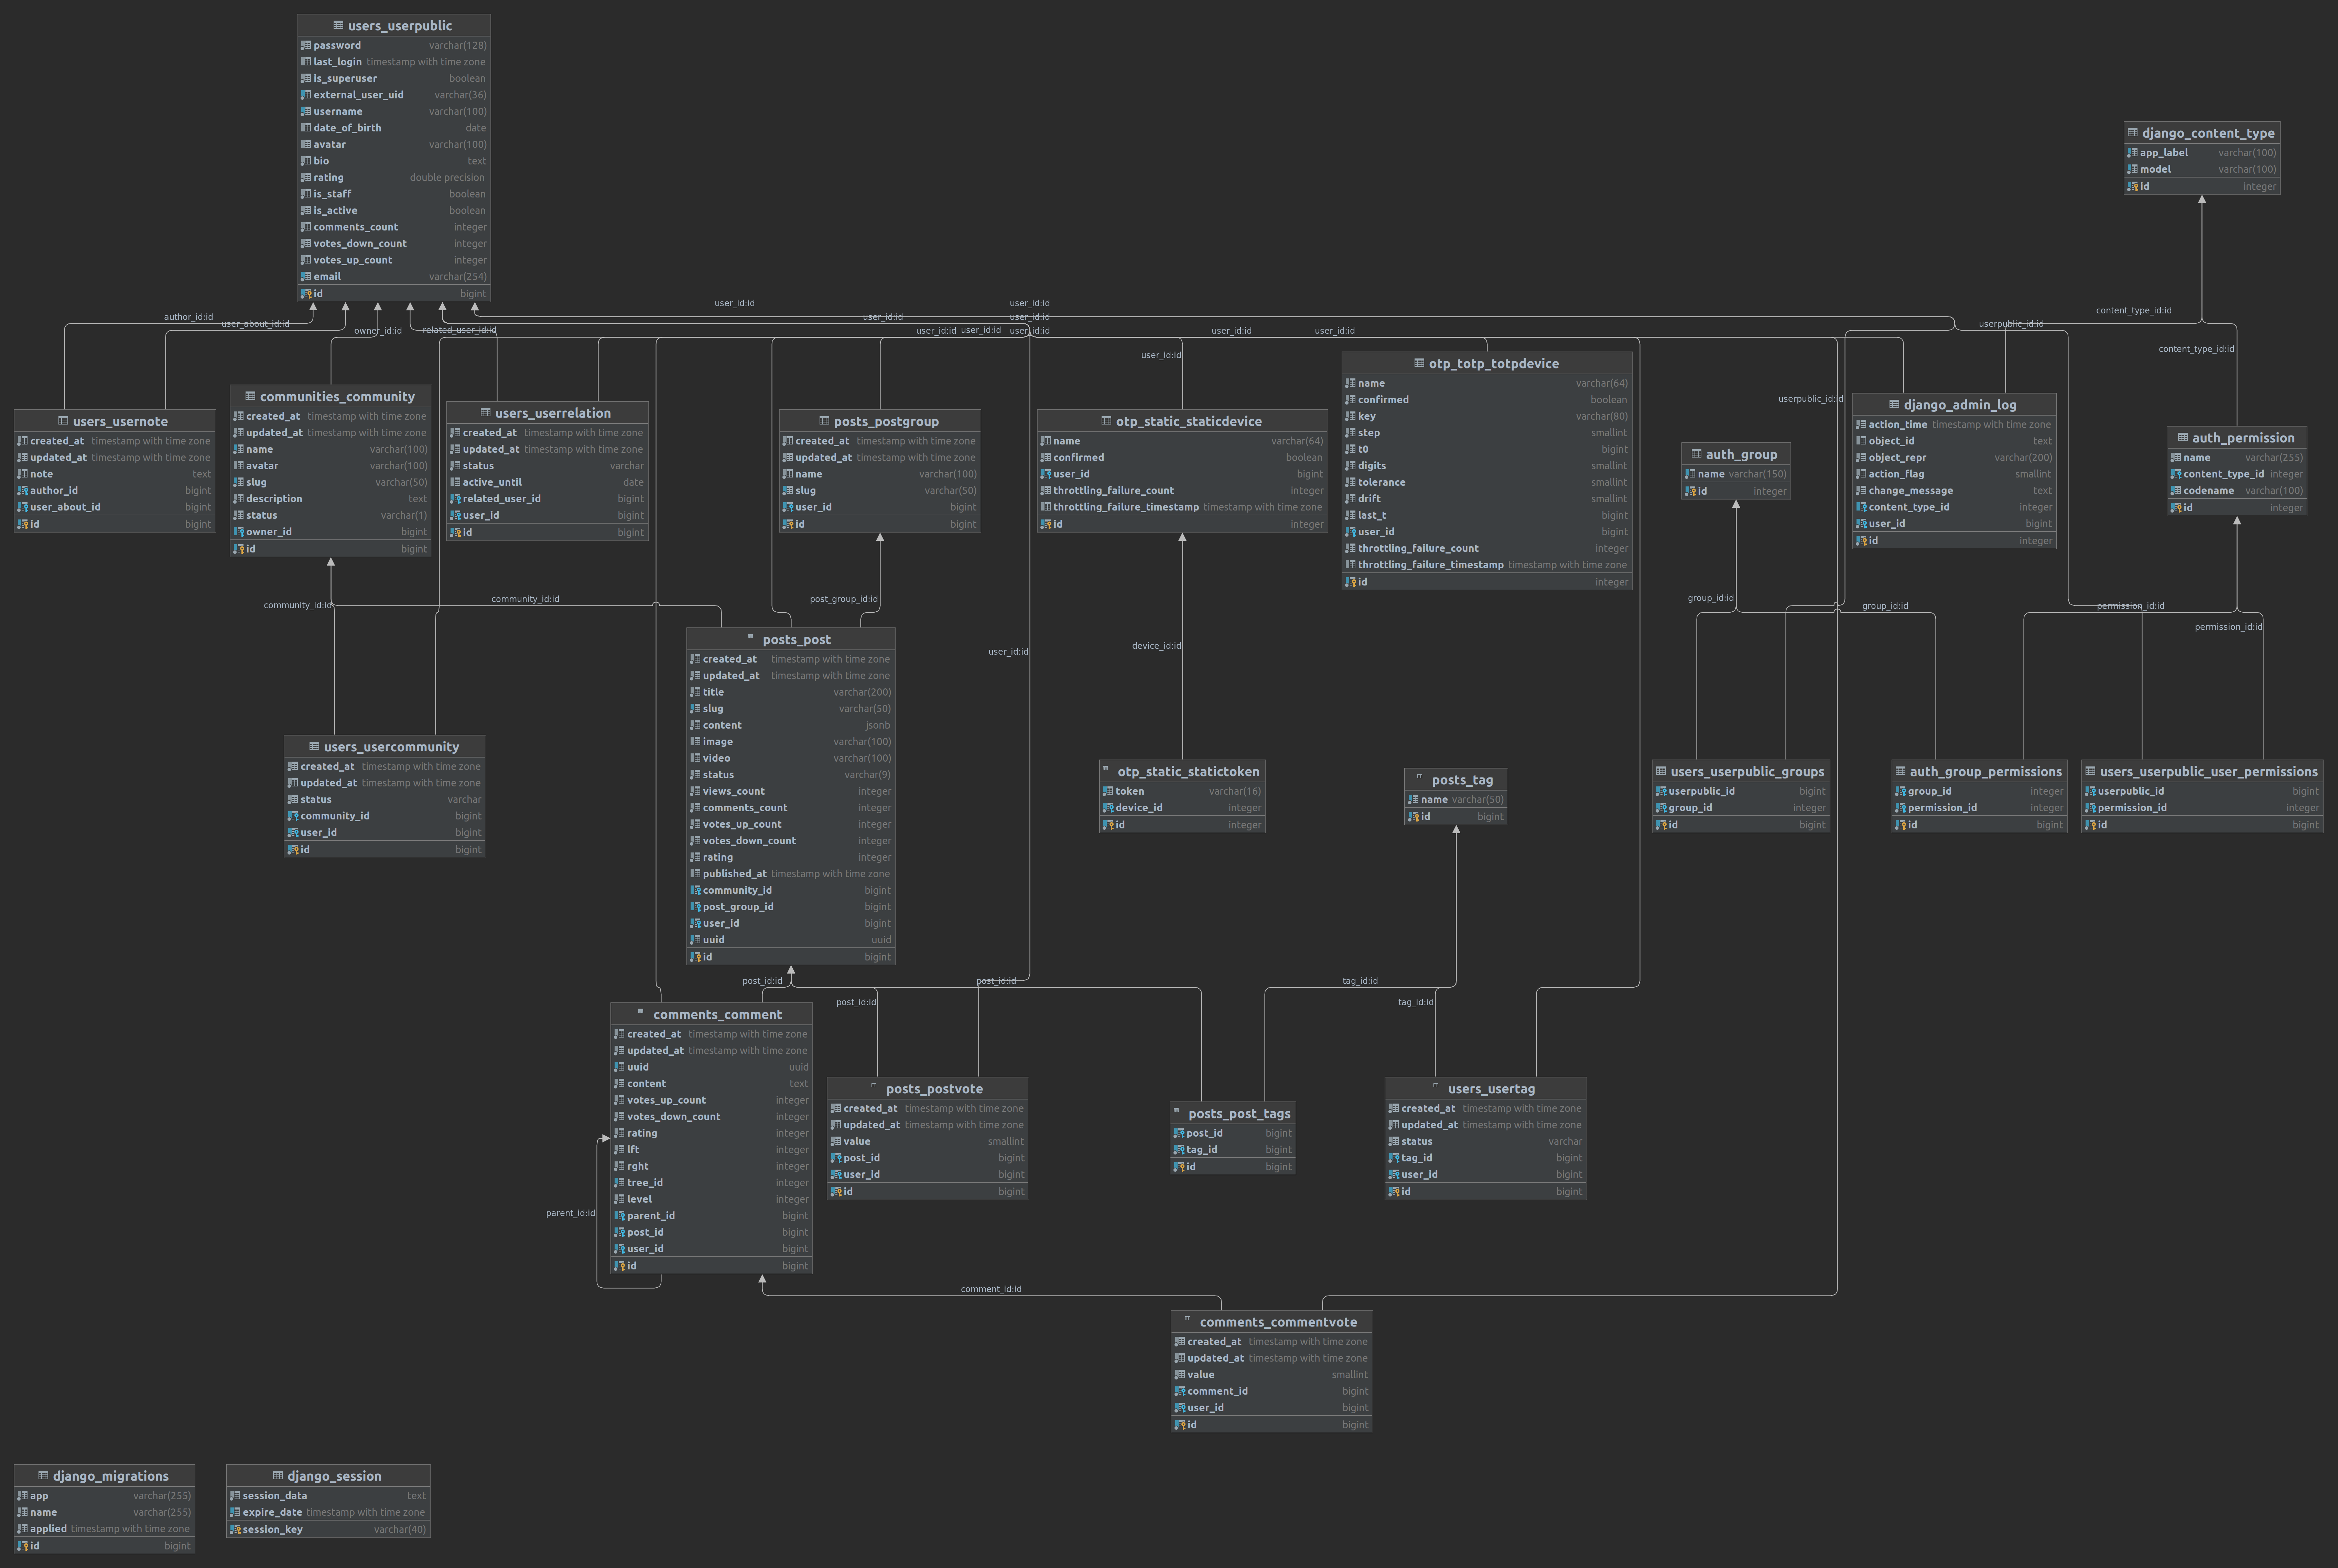The image size is (2338, 1568).
Task: Select tolerance column in otp_totp_totpdevice
Action: click(1487, 482)
